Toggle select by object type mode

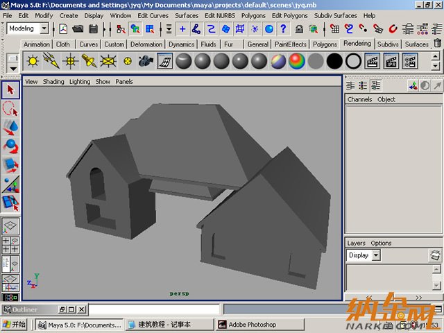(135, 29)
